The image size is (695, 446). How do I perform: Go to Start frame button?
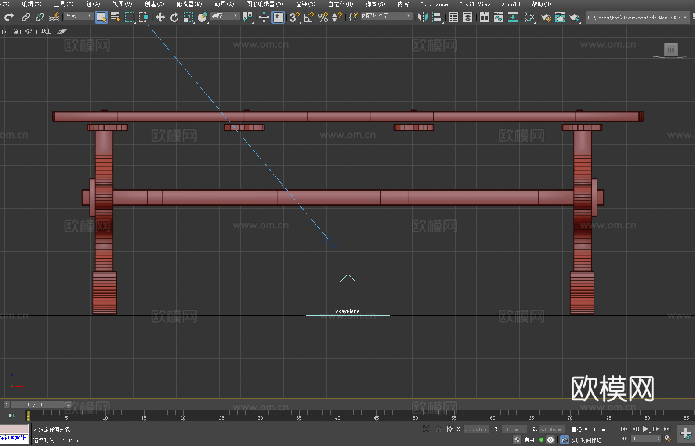click(x=624, y=429)
